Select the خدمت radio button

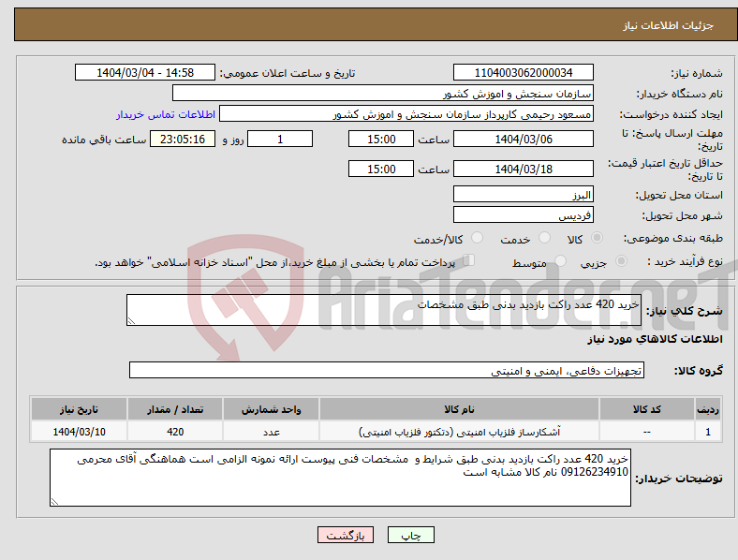pos(544,238)
